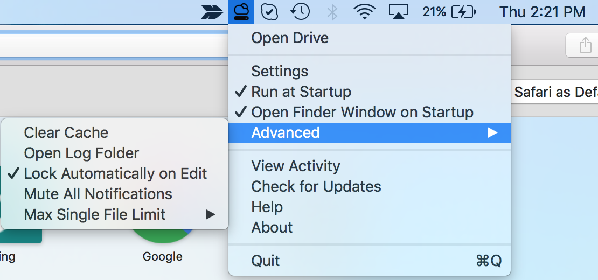This screenshot has width=598, height=280.
Task: Disable Open Finder Window on Startup
Action: 362,112
